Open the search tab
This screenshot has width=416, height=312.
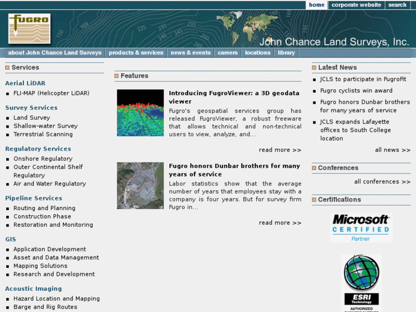397,5
